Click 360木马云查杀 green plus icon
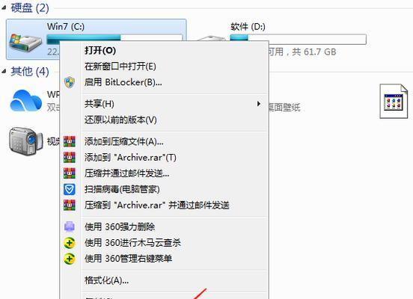 pyautogui.click(x=70, y=243)
